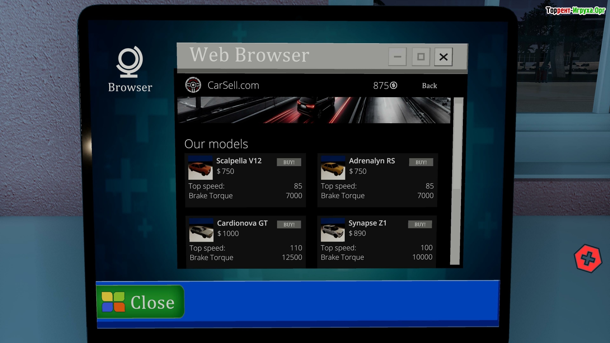Click the car models page scrollbar
The width and height of the screenshot is (610, 343).
tap(457, 146)
